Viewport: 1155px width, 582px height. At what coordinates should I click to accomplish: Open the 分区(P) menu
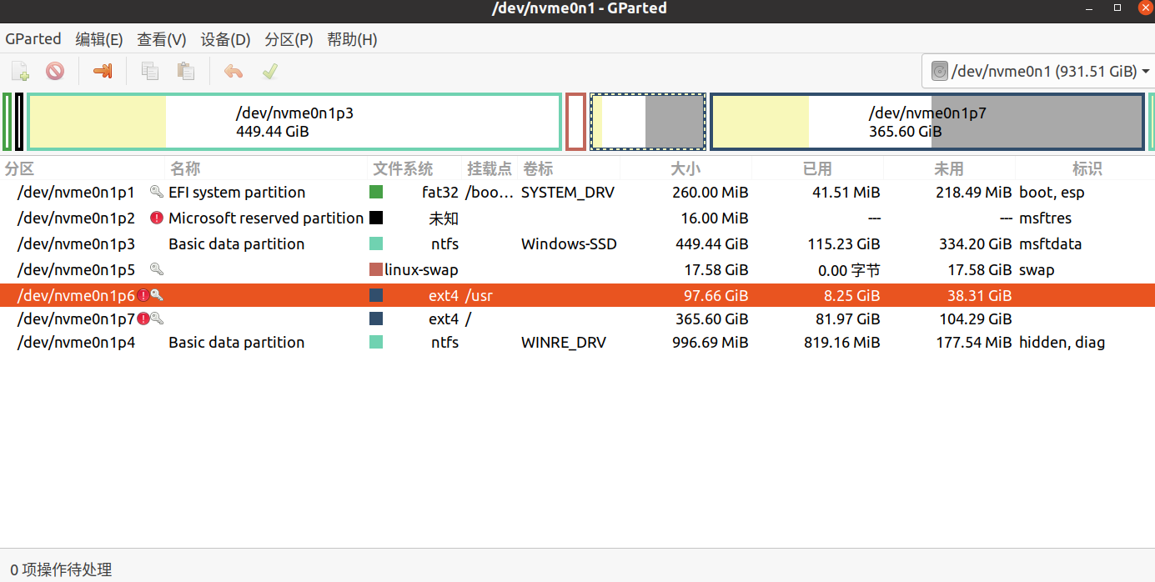coord(289,39)
